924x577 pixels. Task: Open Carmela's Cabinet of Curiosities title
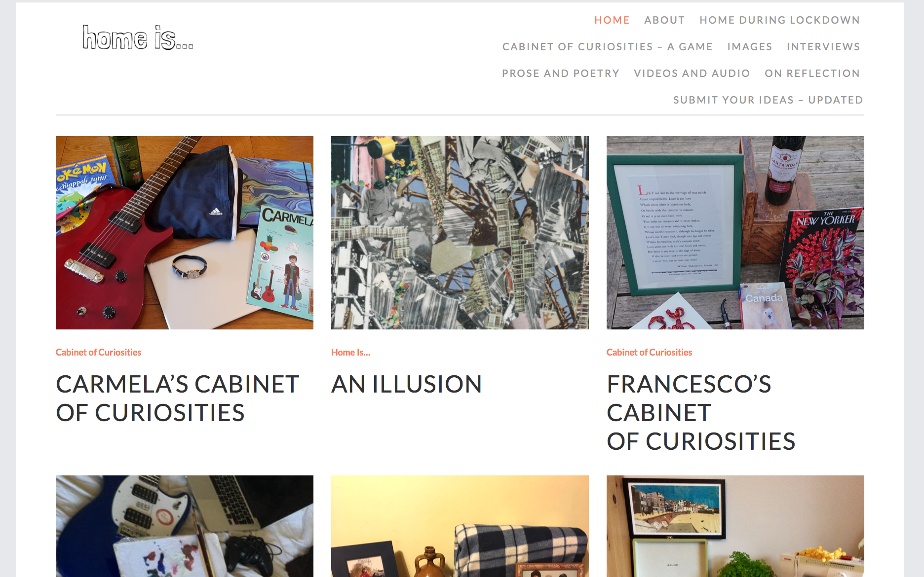(178, 398)
